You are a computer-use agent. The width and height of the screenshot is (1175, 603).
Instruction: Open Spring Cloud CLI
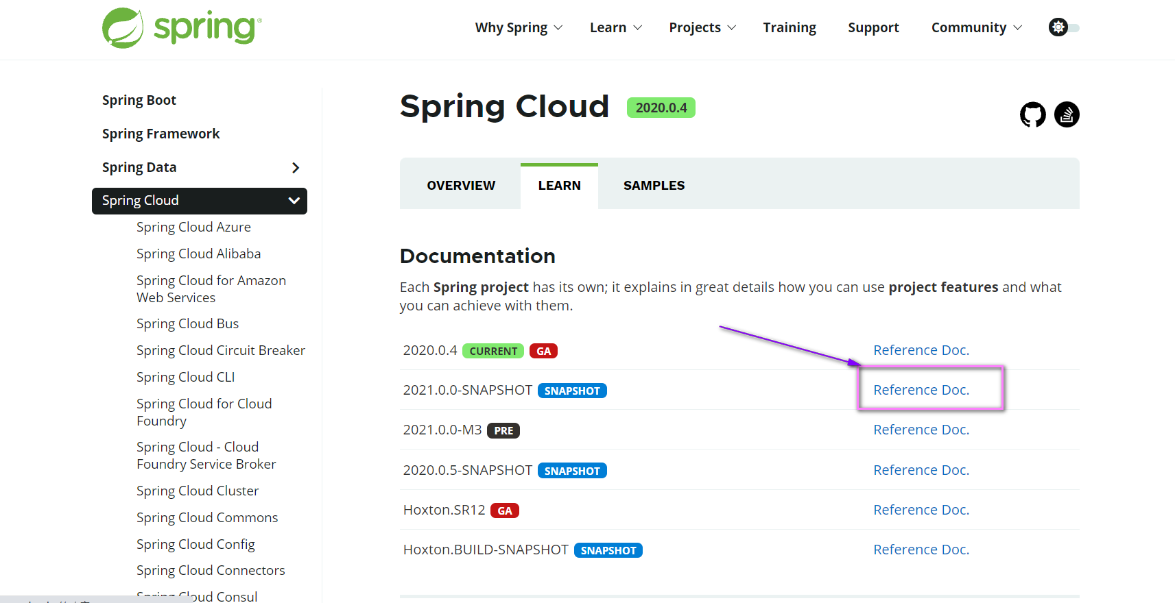click(x=185, y=377)
